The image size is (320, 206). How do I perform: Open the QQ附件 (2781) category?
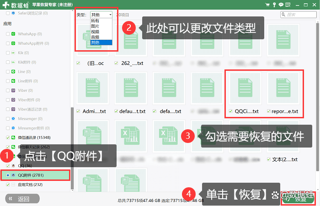(35, 175)
